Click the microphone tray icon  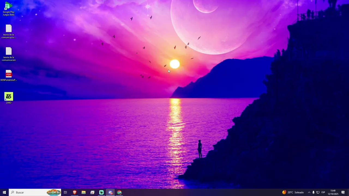(313, 192)
